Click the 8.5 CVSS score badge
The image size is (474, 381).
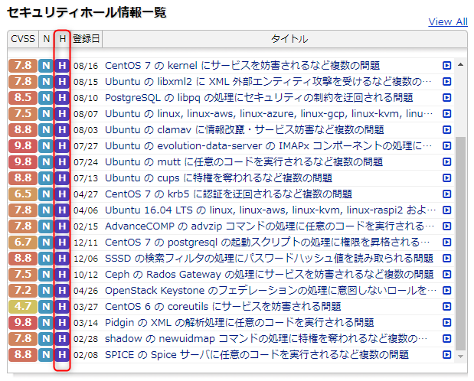[23, 98]
